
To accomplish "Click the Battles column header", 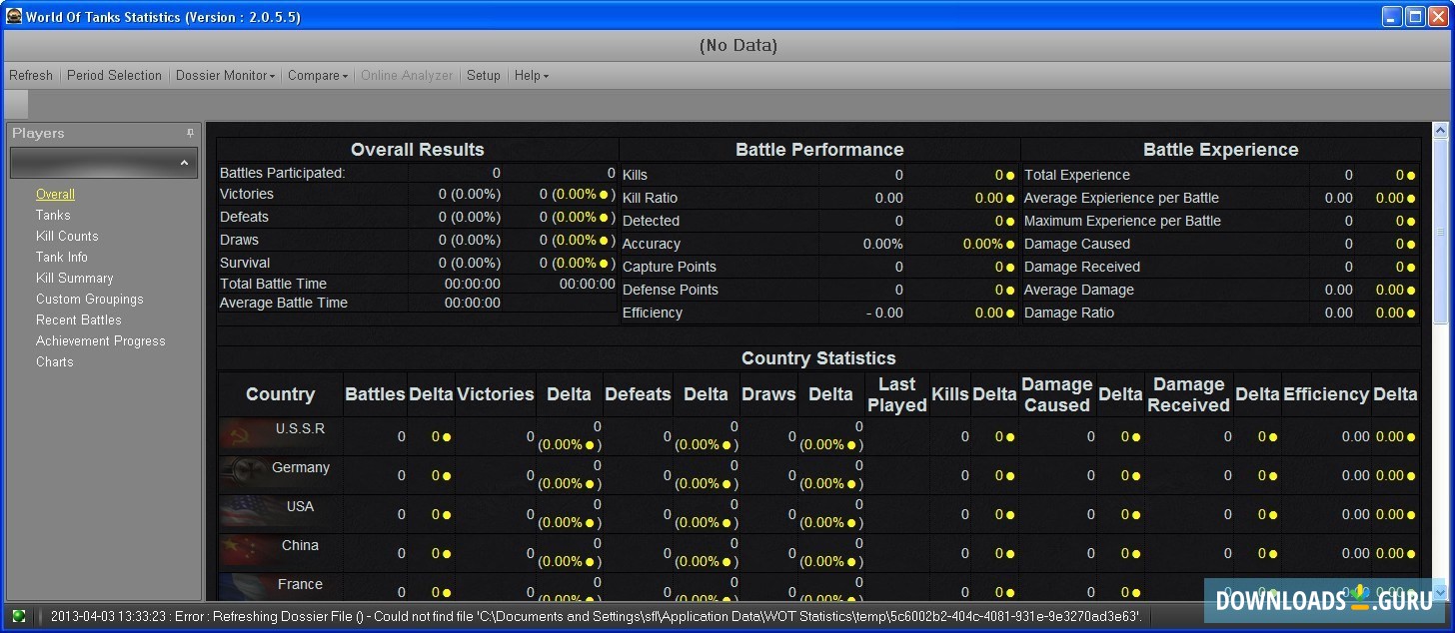I will 375,394.
